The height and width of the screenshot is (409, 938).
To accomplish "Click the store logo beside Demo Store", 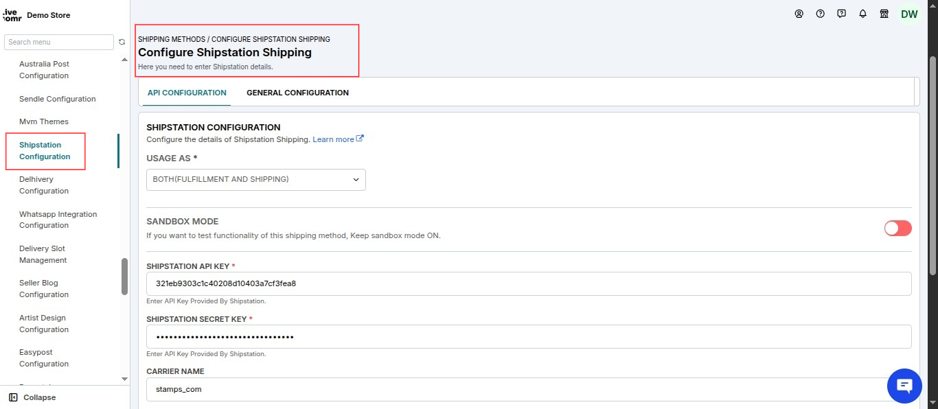I will tap(13, 14).
